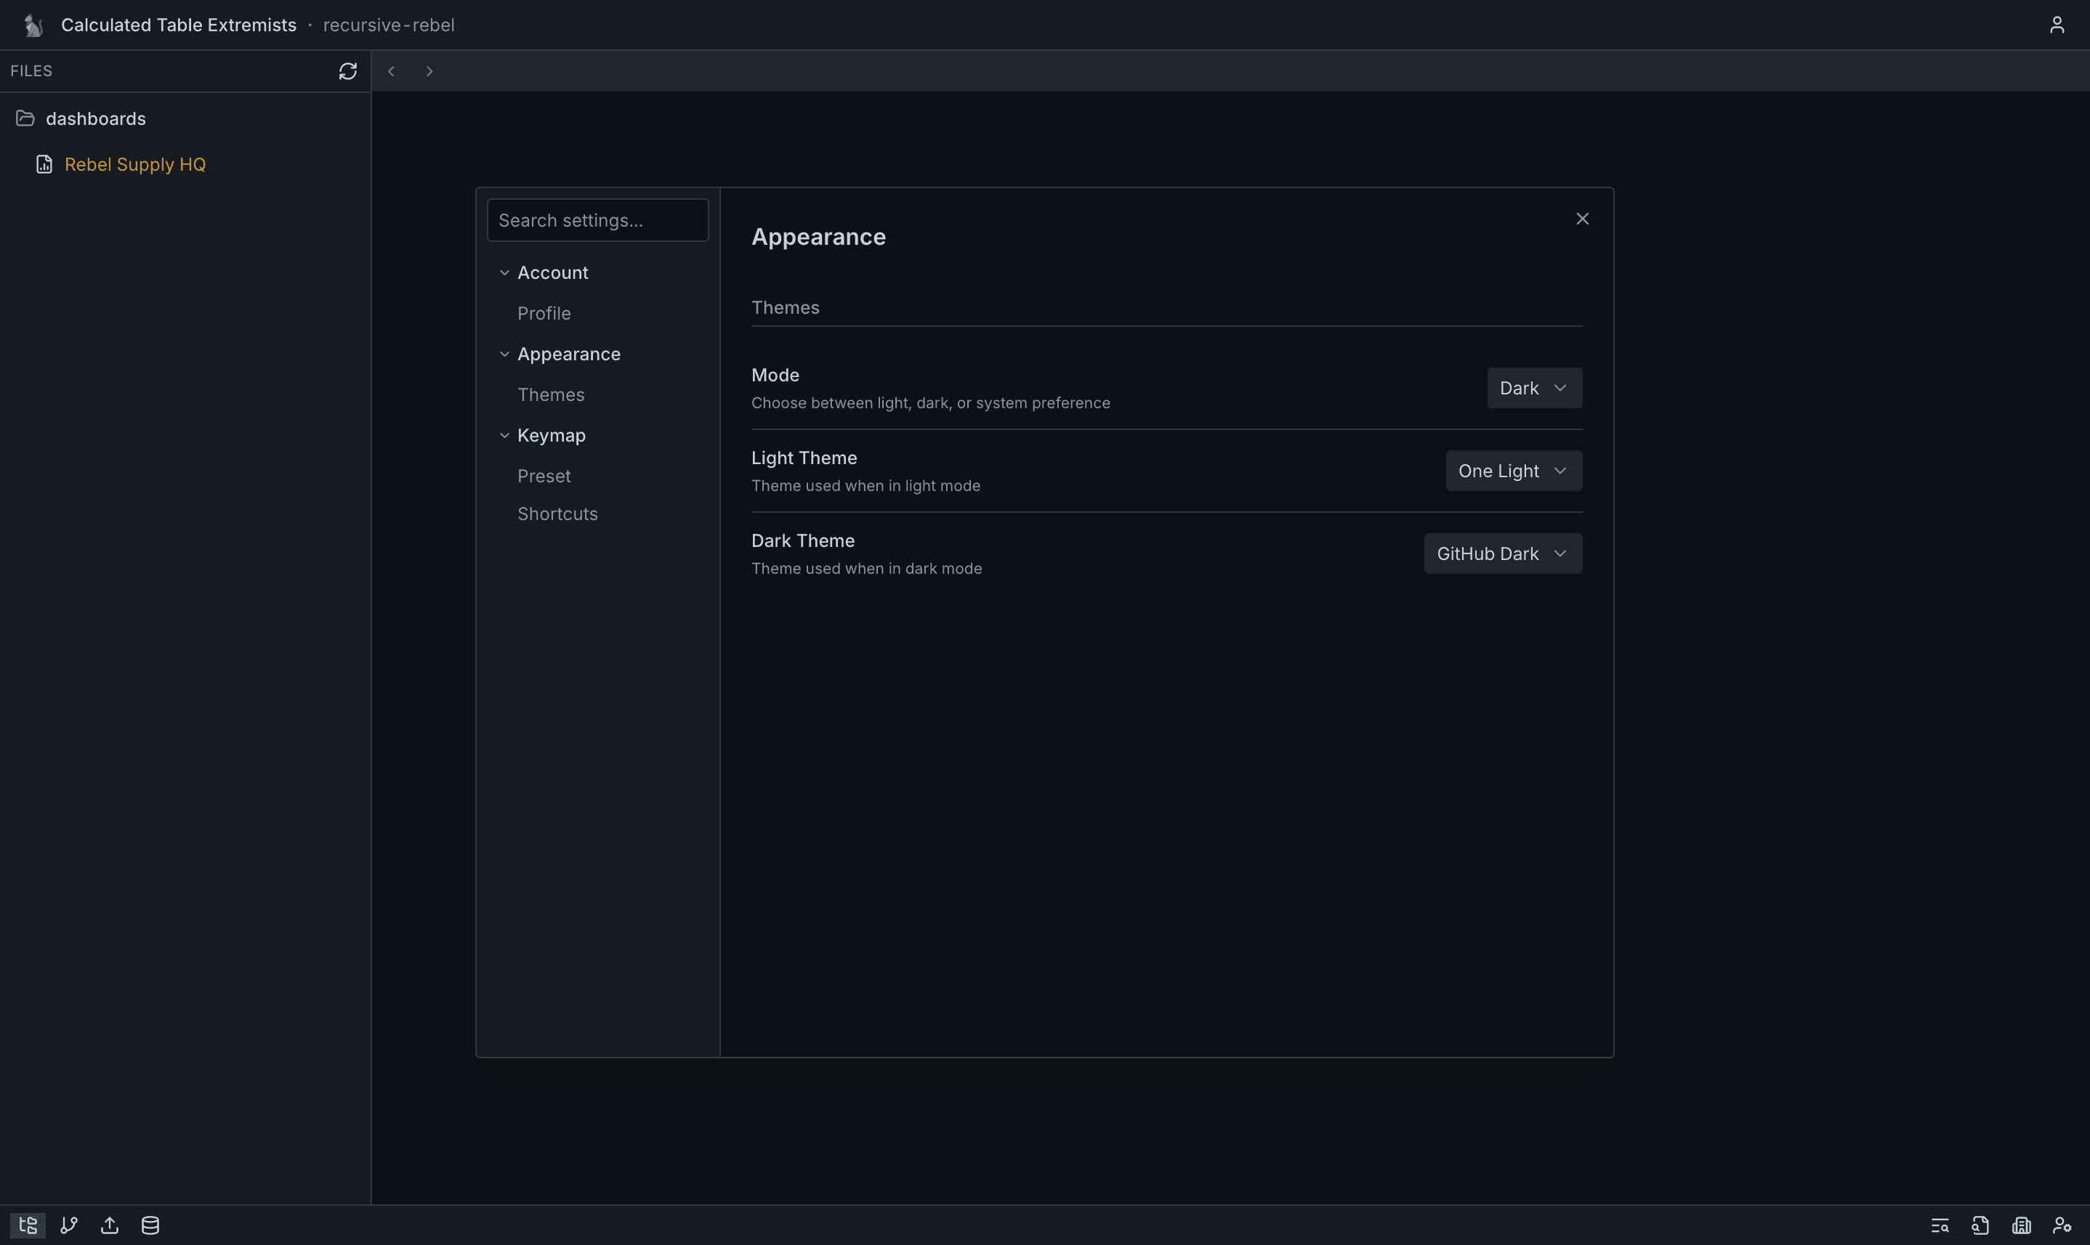Screen dimensions: 2090x1245
Task: Open the user settings gear icon
Action: [2062, 1225]
